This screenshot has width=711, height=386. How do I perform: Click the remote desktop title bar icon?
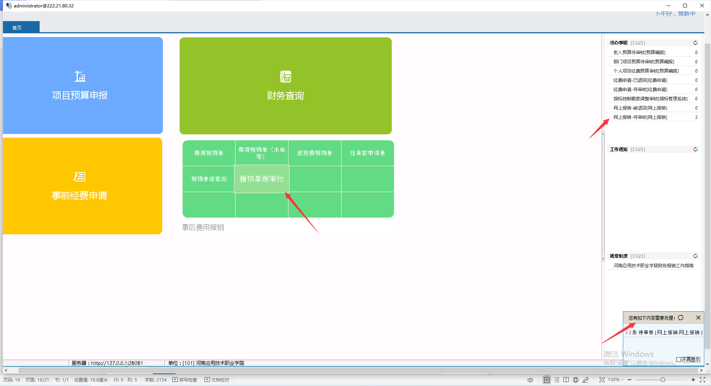click(9, 6)
